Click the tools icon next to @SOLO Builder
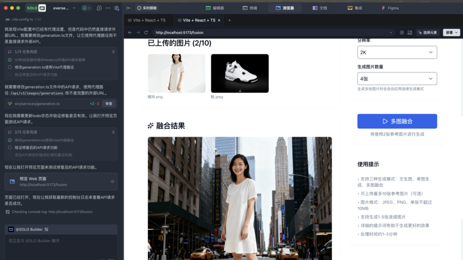This screenshot has width=463, height=260. 46,229
